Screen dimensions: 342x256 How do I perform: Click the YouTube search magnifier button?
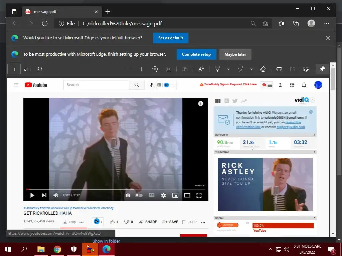pyautogui.click(x=137, y=85)
